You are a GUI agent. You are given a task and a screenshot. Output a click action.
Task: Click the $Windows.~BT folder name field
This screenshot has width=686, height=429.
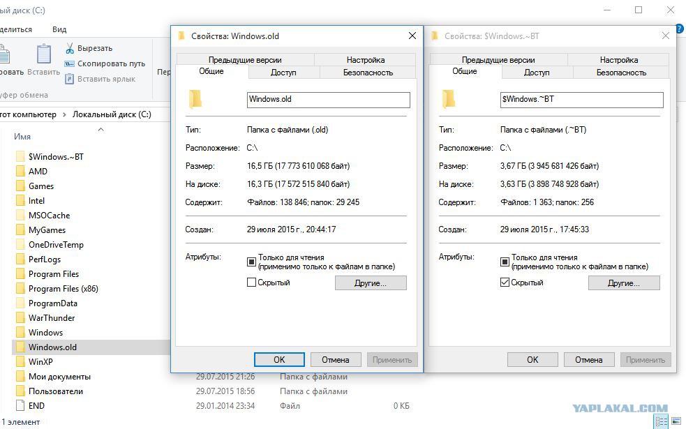click(x=582, y=100)
